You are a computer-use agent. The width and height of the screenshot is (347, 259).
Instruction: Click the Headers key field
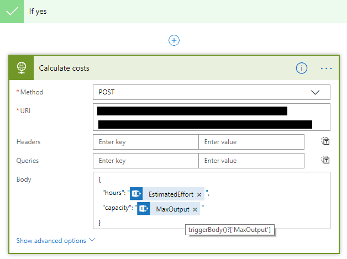coord(146,142)
